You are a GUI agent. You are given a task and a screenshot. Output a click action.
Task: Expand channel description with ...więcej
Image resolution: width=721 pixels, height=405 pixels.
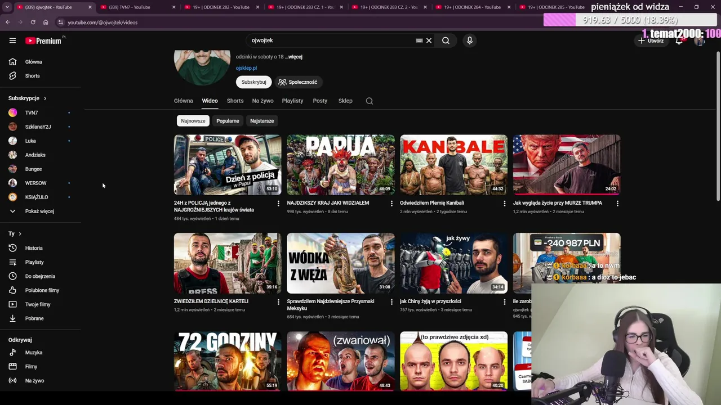(x=293, y=57)
